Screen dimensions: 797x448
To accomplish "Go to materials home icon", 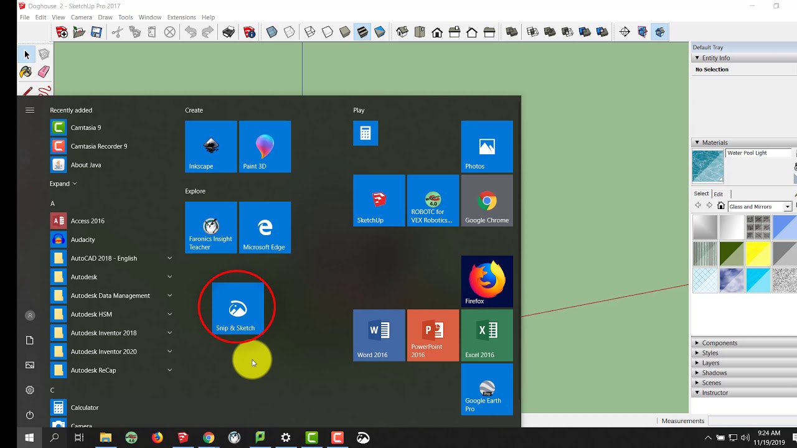I will 721,206.
